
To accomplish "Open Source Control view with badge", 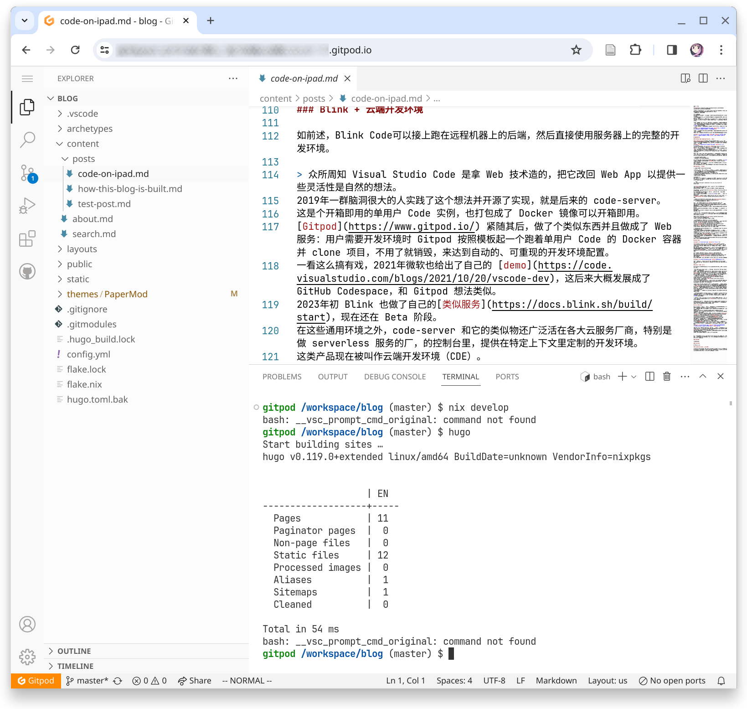I will (x=27, y=173).
